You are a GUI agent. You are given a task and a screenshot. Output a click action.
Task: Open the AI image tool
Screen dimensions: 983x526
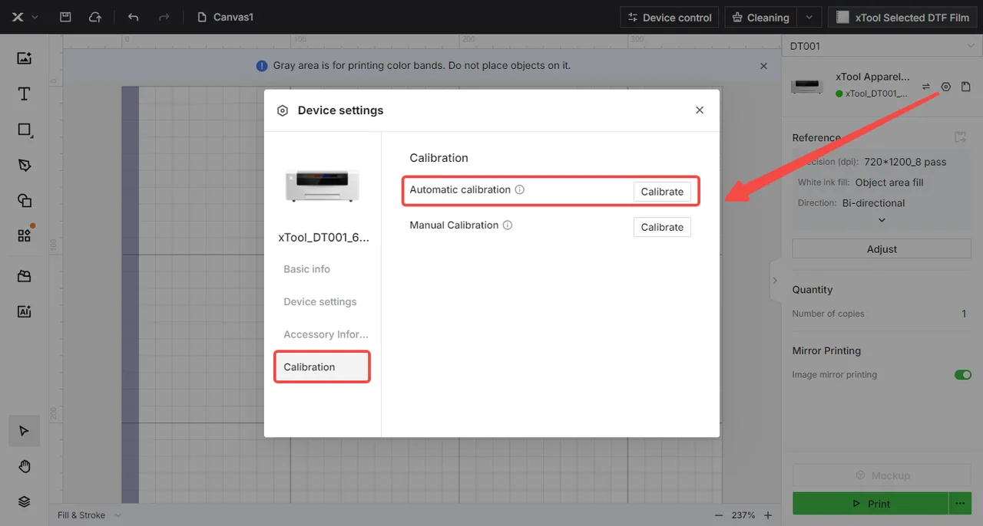pyautogui.click(x=24, y=311)
